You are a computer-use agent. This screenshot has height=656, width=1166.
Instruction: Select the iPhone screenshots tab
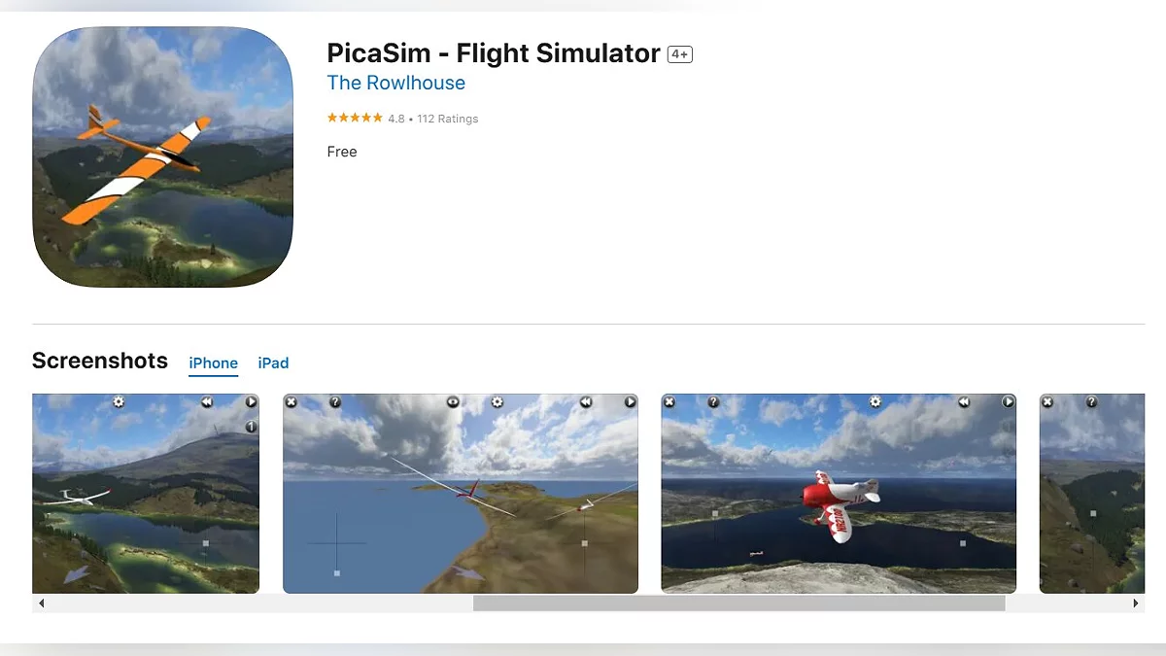click(213, 363)
